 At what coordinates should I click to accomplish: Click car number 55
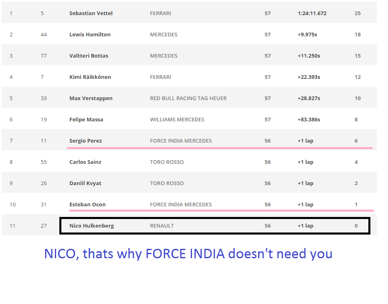point(44,162)
